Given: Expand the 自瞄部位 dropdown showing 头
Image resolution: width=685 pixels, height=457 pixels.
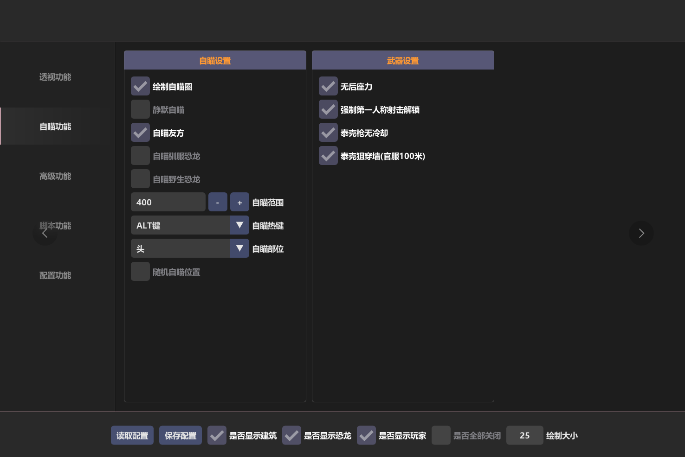Looking at the screenshot, I should pos(190,248).
